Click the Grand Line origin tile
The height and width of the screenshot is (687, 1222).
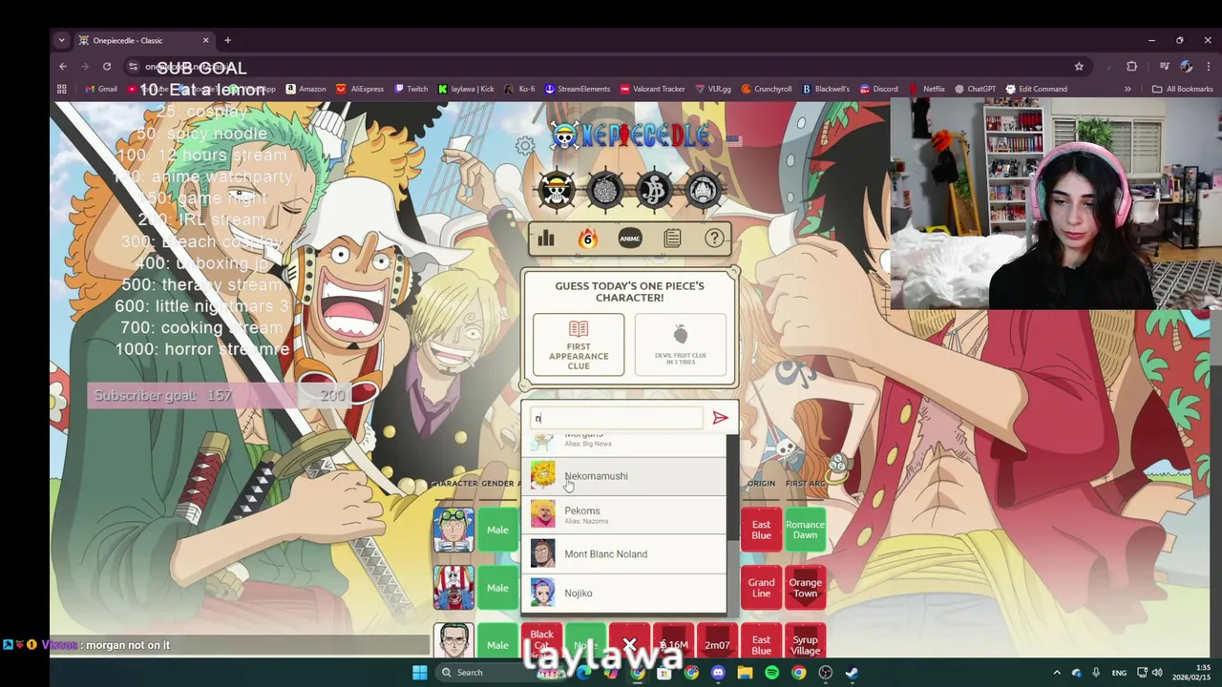coord(761,588)
